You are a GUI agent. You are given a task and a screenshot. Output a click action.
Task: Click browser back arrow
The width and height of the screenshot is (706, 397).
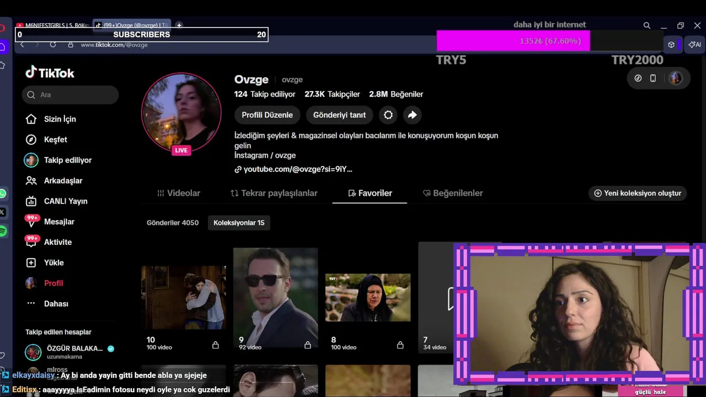(22, 45)
